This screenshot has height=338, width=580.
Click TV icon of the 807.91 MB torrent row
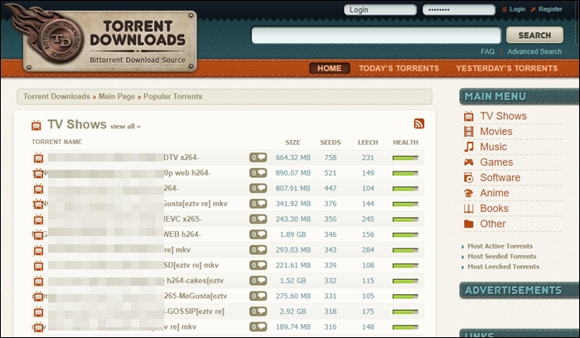pos(38,189)
